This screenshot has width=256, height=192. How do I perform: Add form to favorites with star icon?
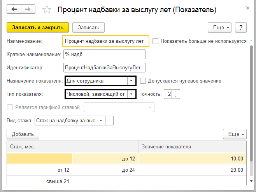pos(47,10)
